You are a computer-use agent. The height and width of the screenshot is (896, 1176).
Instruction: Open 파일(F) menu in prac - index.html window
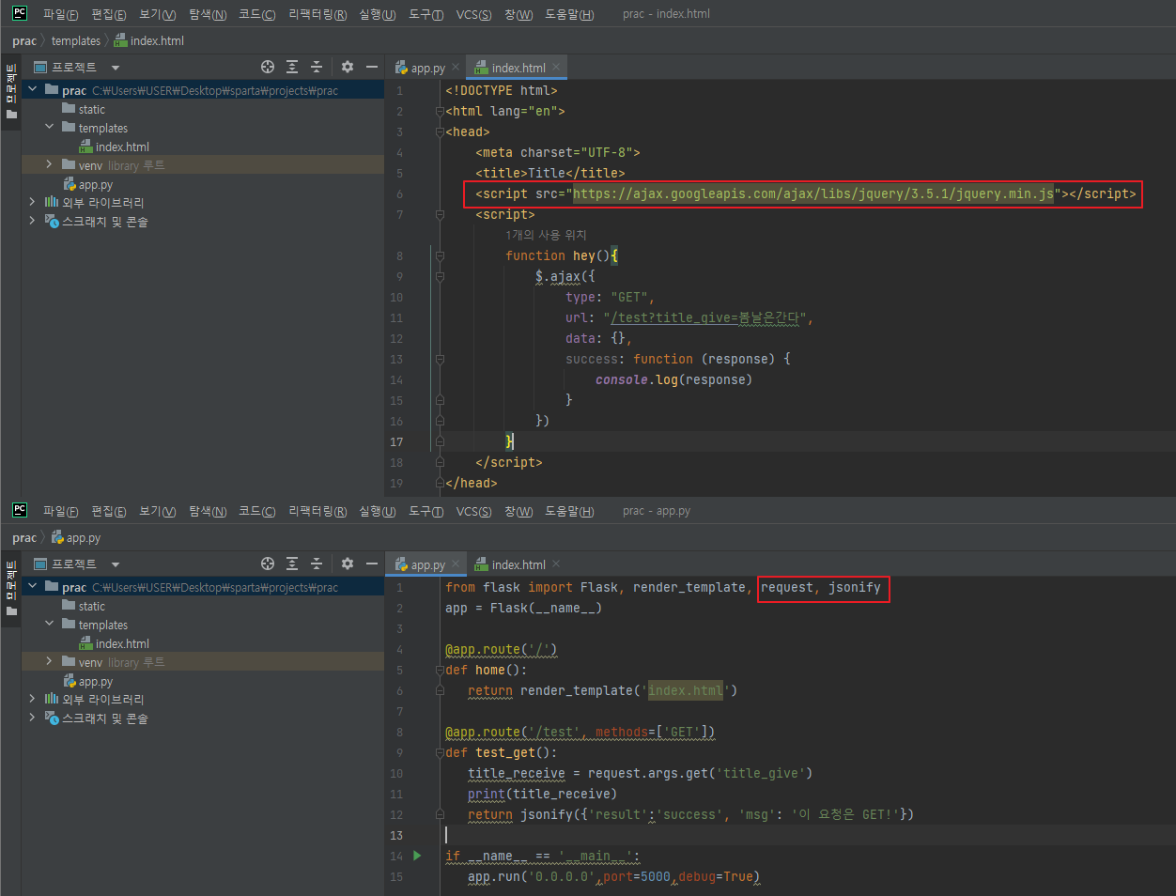pos(60,14)
